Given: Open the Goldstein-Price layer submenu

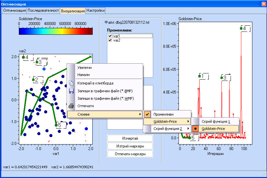Looking at the screenshot, I should click(x=167, y=121).
